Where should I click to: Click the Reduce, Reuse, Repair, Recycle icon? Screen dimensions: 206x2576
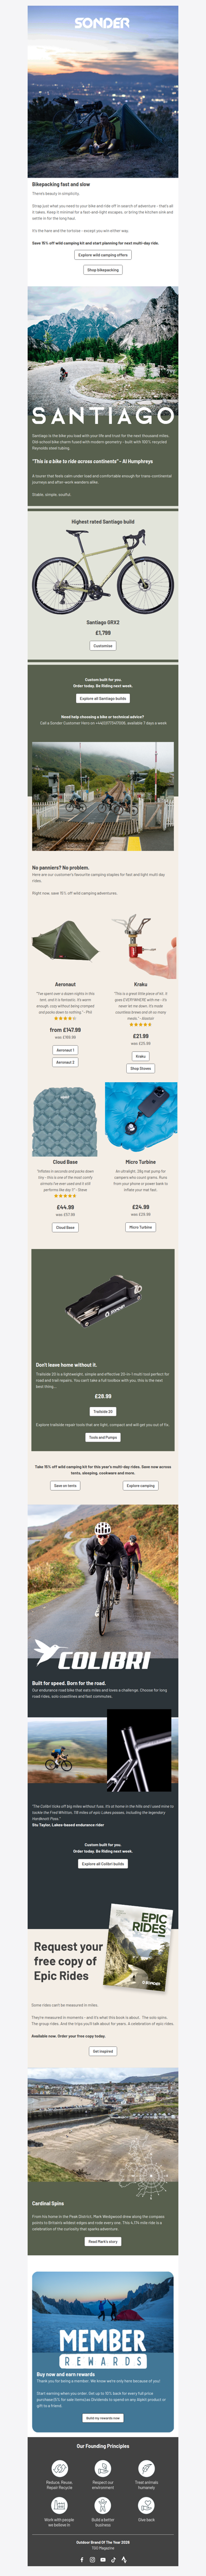[x=60, y=2468]
